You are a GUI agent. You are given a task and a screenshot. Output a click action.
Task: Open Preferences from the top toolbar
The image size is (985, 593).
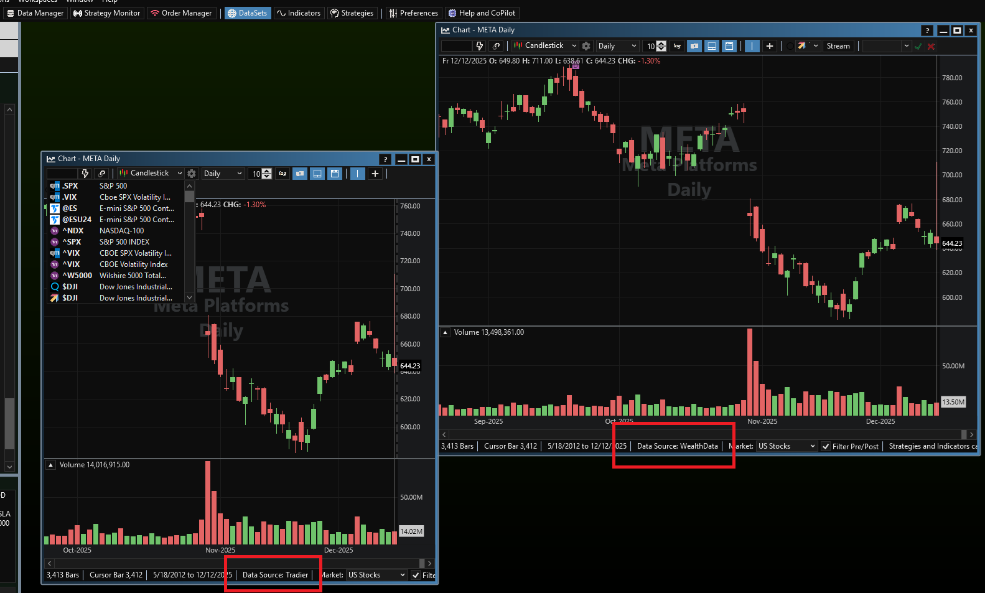pyautogui.click(x=413, y=13)
